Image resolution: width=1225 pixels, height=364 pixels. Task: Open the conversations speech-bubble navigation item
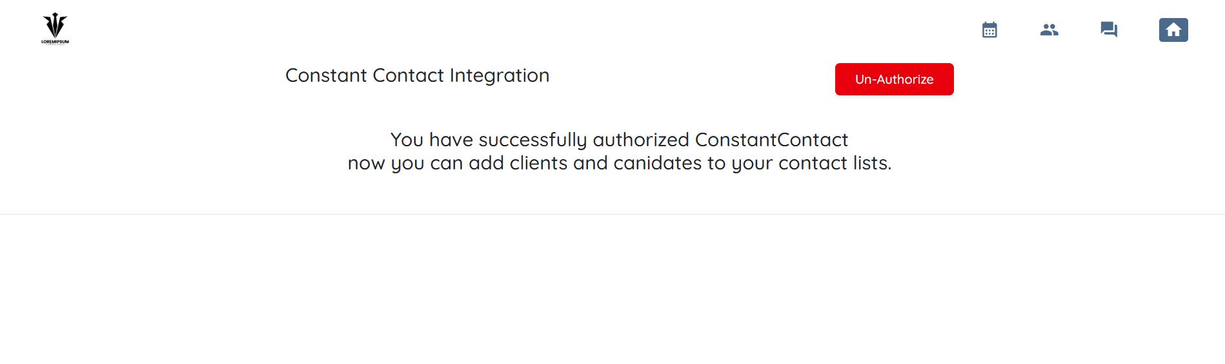(x=1109, y=30)
